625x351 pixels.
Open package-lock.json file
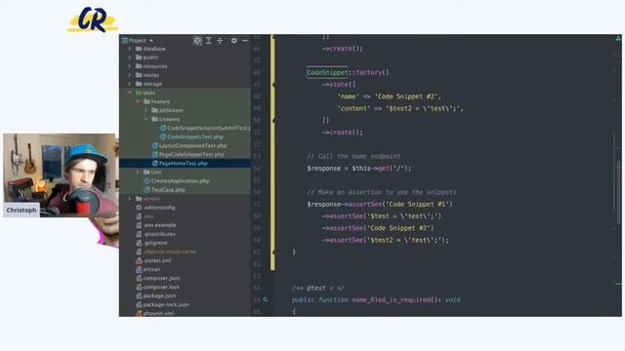click(x=163, y=304)
